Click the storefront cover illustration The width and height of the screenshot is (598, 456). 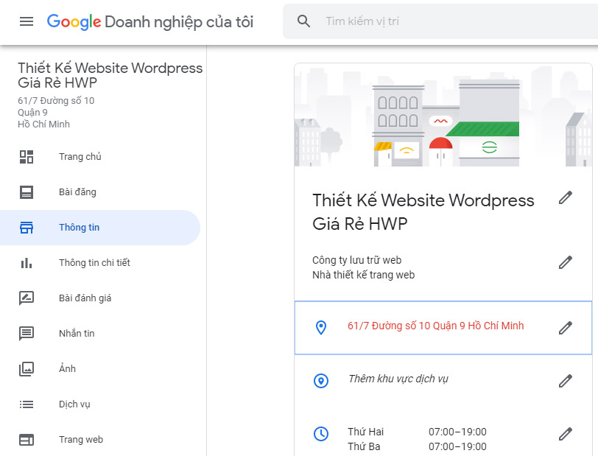point(443,115)
